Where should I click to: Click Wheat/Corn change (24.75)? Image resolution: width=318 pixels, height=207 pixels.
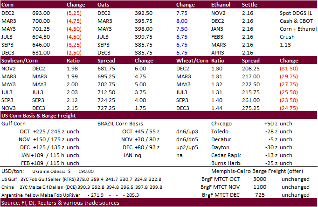(x=289, y=108)
